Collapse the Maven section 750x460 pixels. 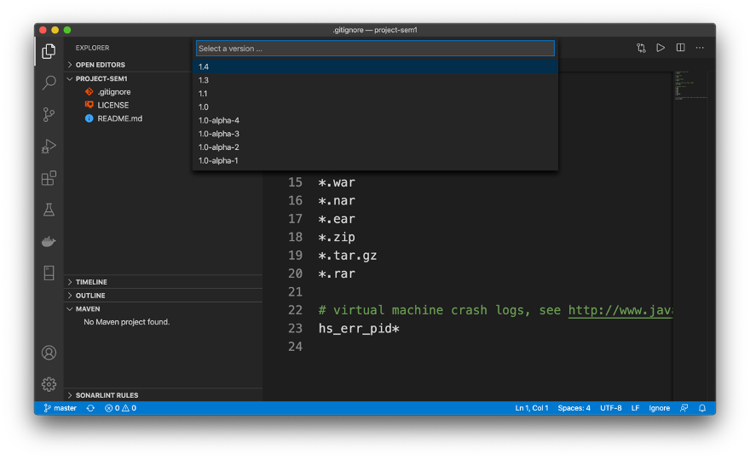[163, 309]
